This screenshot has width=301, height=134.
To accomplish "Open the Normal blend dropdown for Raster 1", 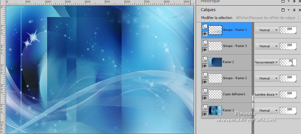I will tap(266, 110).
